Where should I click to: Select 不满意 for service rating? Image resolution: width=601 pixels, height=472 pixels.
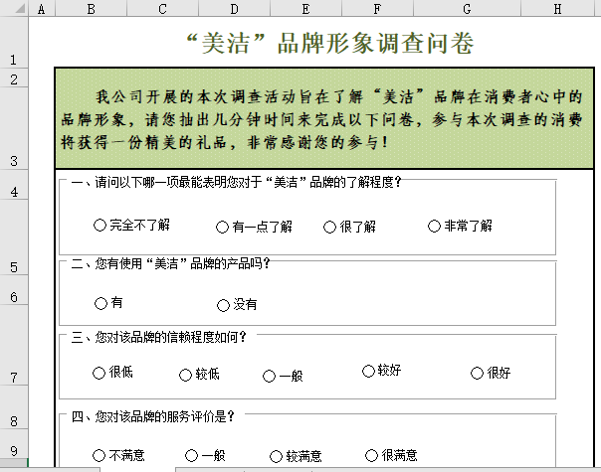tap(100, 455)
